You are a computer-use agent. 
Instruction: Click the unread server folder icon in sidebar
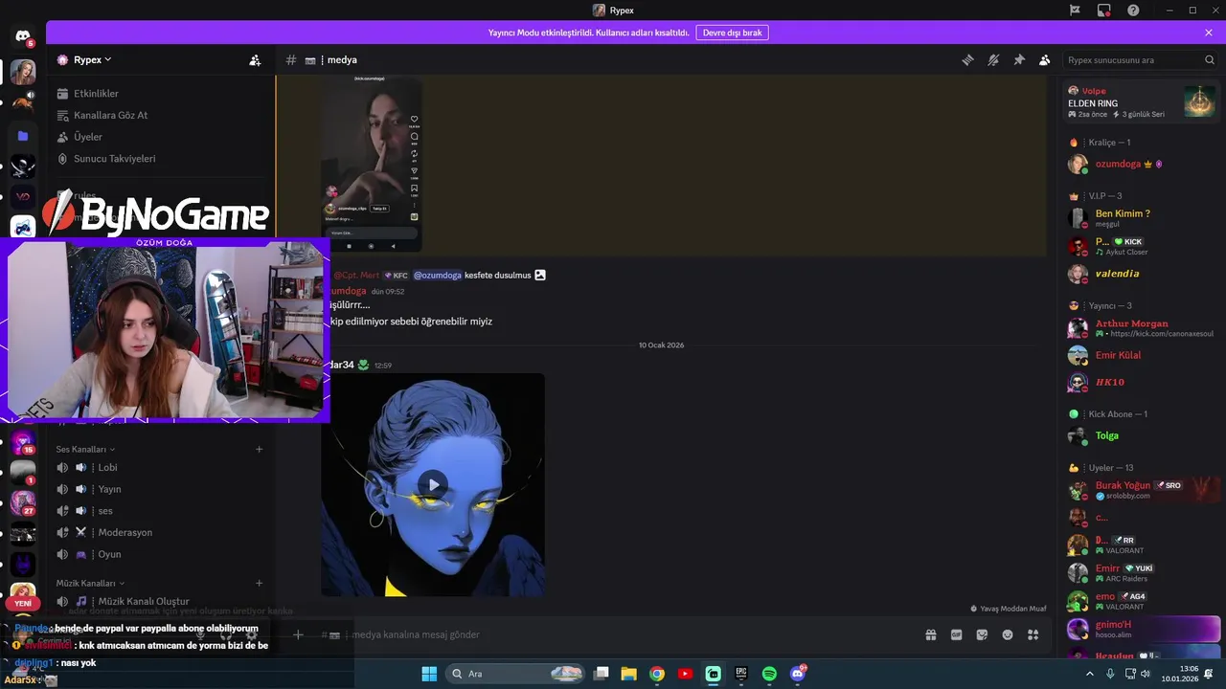23,136
